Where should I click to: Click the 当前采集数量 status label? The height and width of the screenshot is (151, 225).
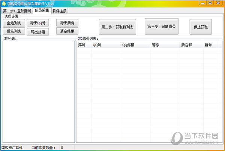pos(43,148)
